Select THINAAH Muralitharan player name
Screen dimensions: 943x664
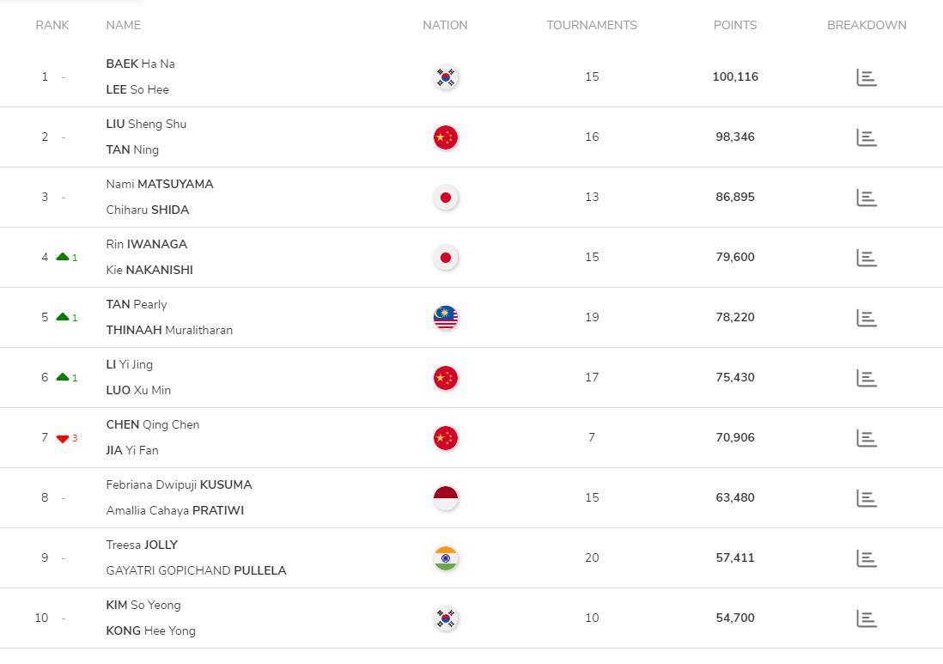click(x=169, y=330)
